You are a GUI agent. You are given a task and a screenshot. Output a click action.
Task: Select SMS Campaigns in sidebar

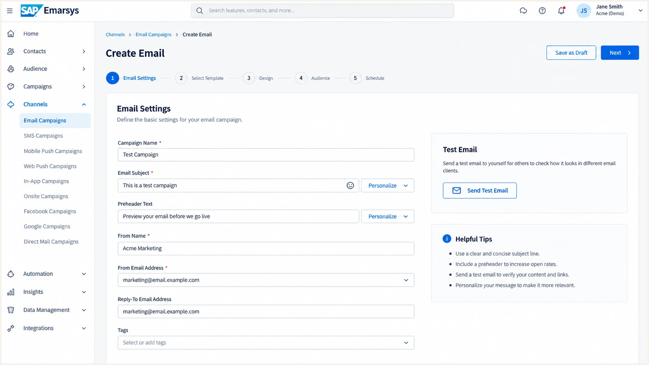[43, 136]
